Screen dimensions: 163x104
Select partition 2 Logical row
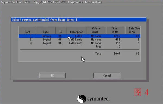pos(80,40)
